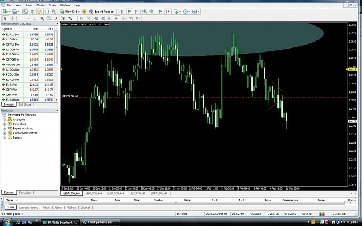Open the Journal terminal tab
The image size is (362, 226).
(x=85, y=208)
